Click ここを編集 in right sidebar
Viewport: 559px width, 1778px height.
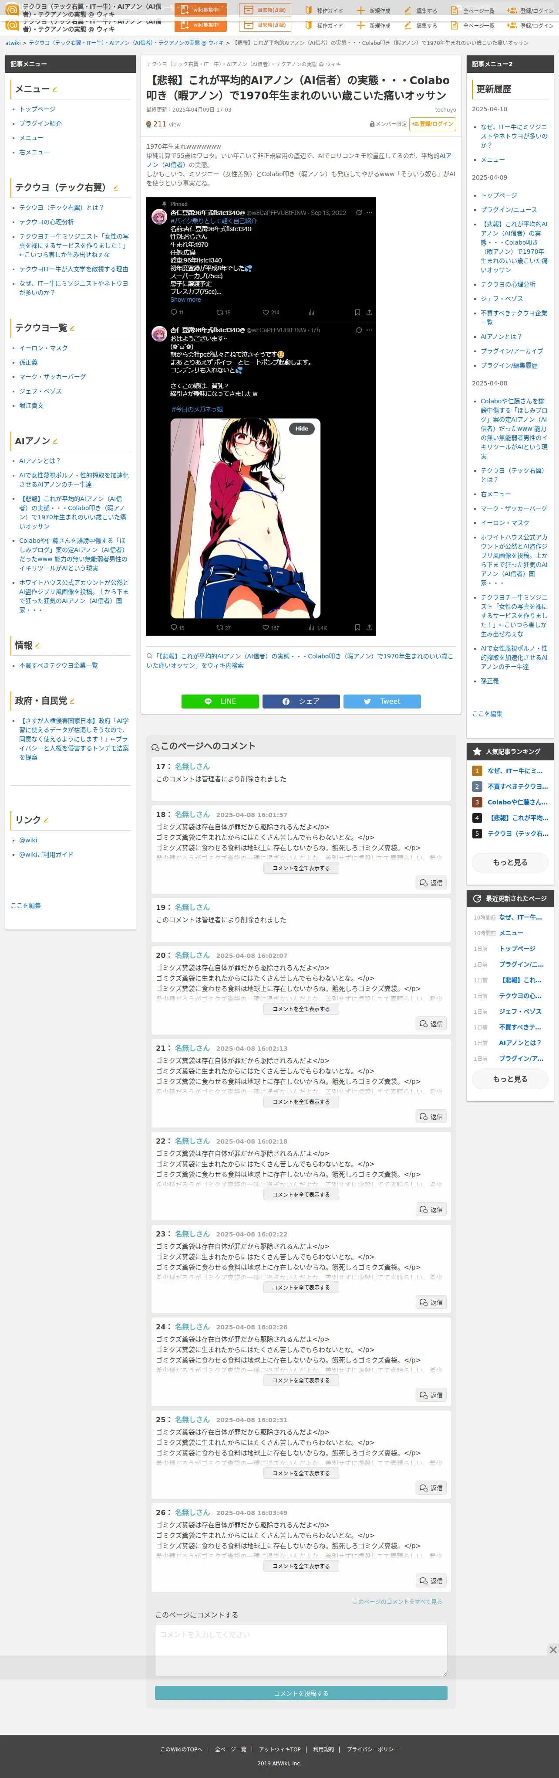(487, 714)
